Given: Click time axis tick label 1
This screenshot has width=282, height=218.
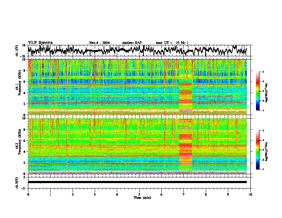Looking at the screenshot, I should coord(50,194).
